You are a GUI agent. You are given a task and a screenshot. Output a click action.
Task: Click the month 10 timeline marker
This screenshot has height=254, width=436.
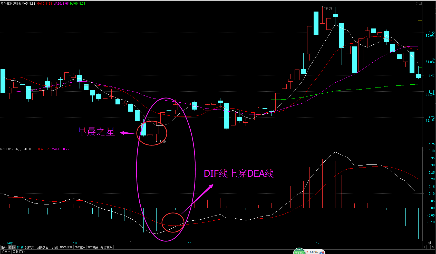pos(75,243)
